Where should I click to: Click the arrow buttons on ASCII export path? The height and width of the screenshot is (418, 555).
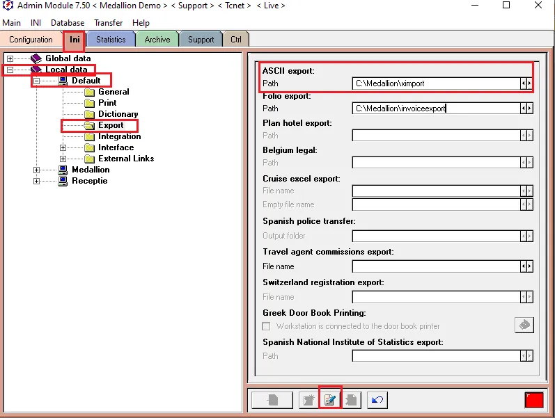[x=526, y=83]
